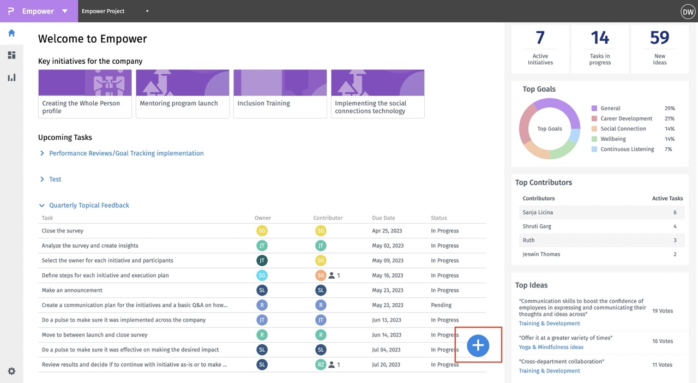Collapse Quarterly Topical Feedback section
This screenshot has width=698, height=383.
(x=42, y=206)
